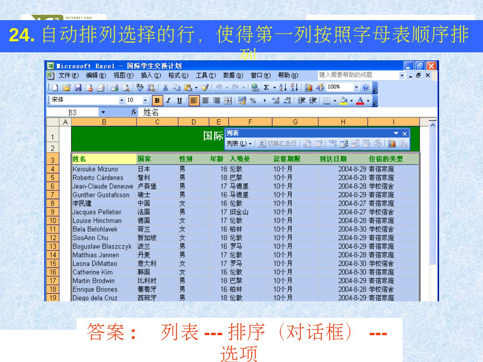Click the Fill Color paint bucket swatch
The width and height of the screenshot is (483, 362).
pyautogui.click(x=343, y=101)
